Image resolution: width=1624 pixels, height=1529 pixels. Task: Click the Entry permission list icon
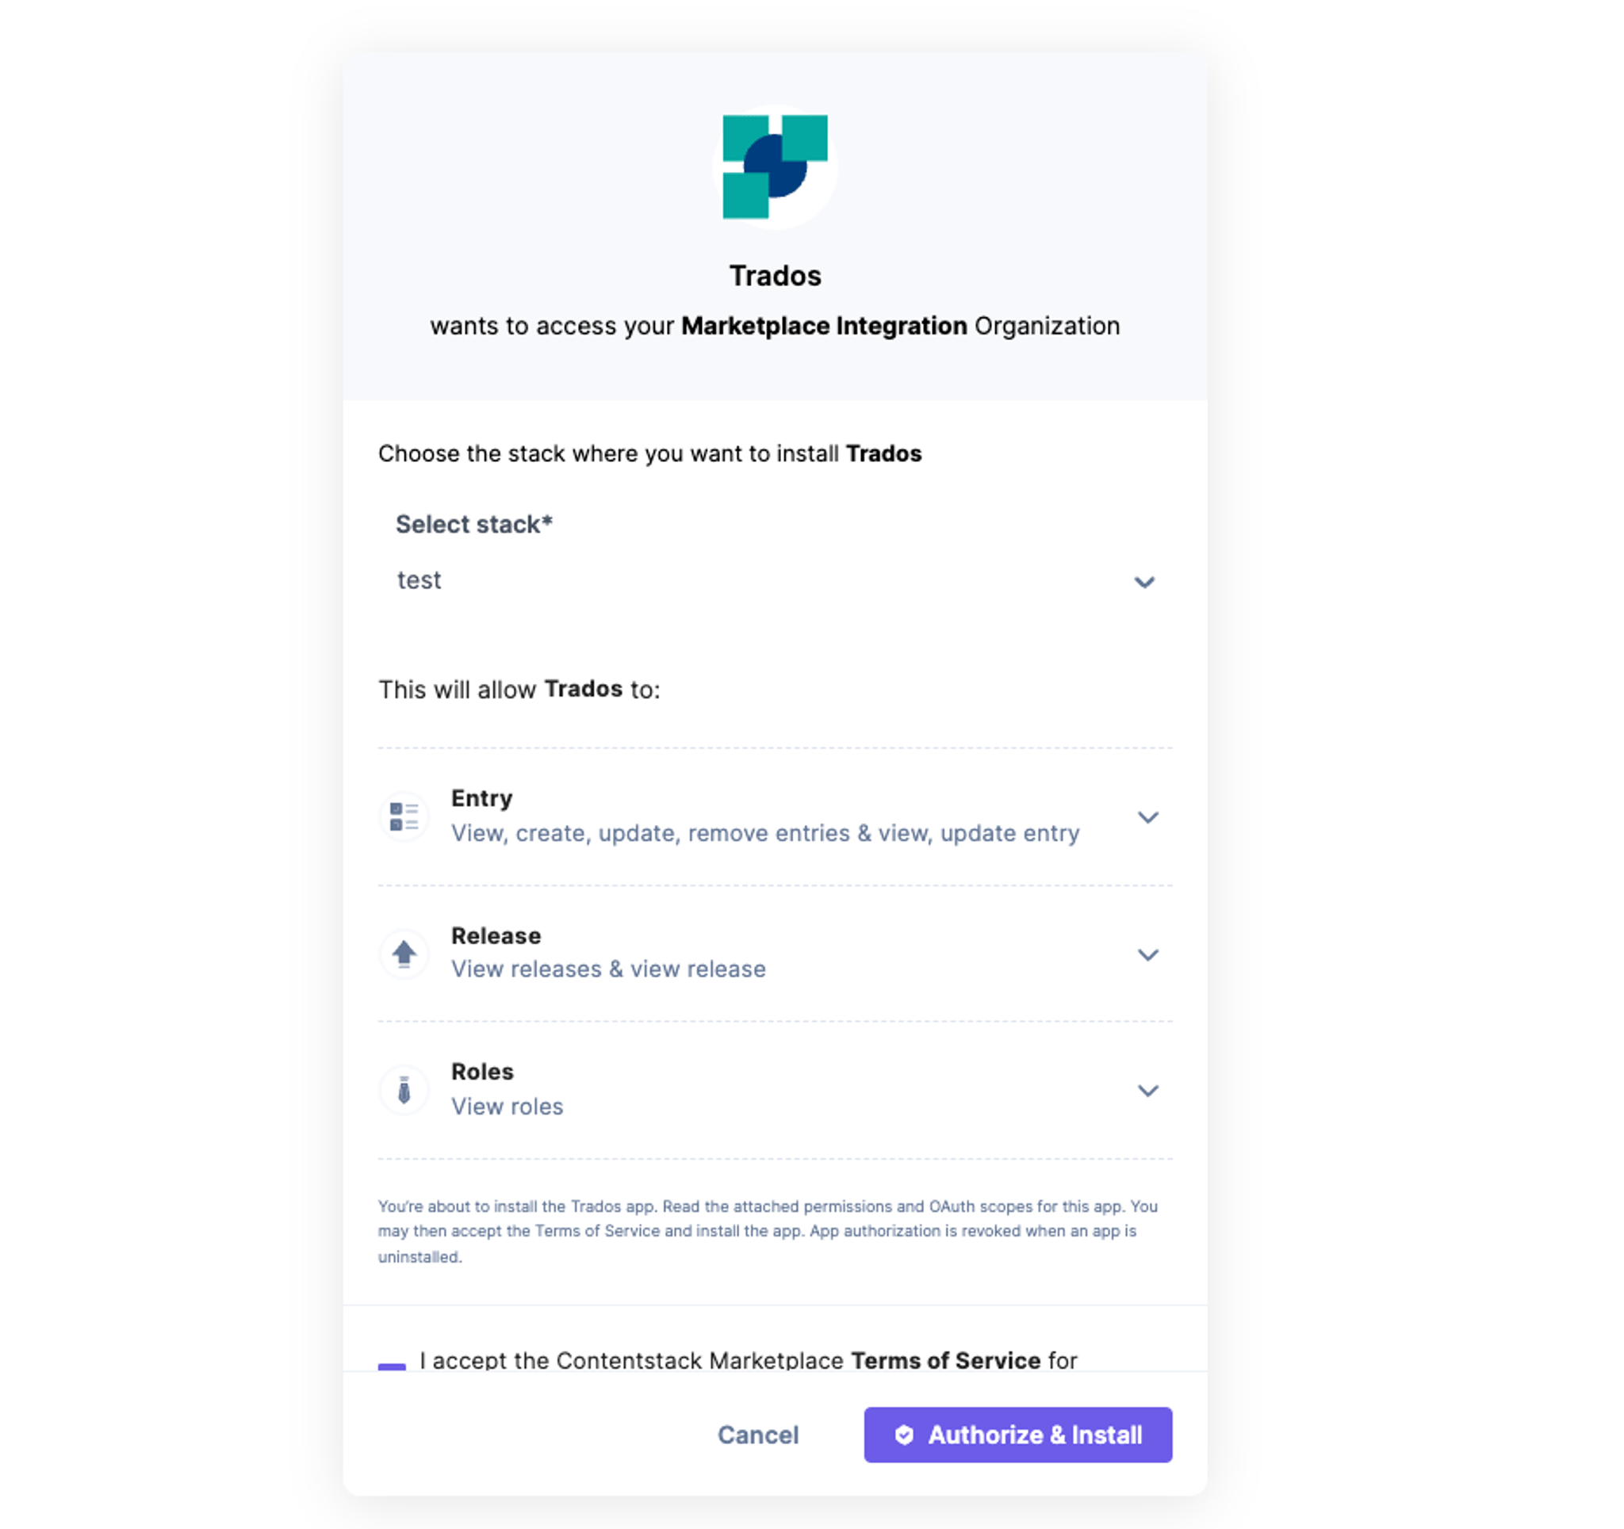click(x=404, y=816)
